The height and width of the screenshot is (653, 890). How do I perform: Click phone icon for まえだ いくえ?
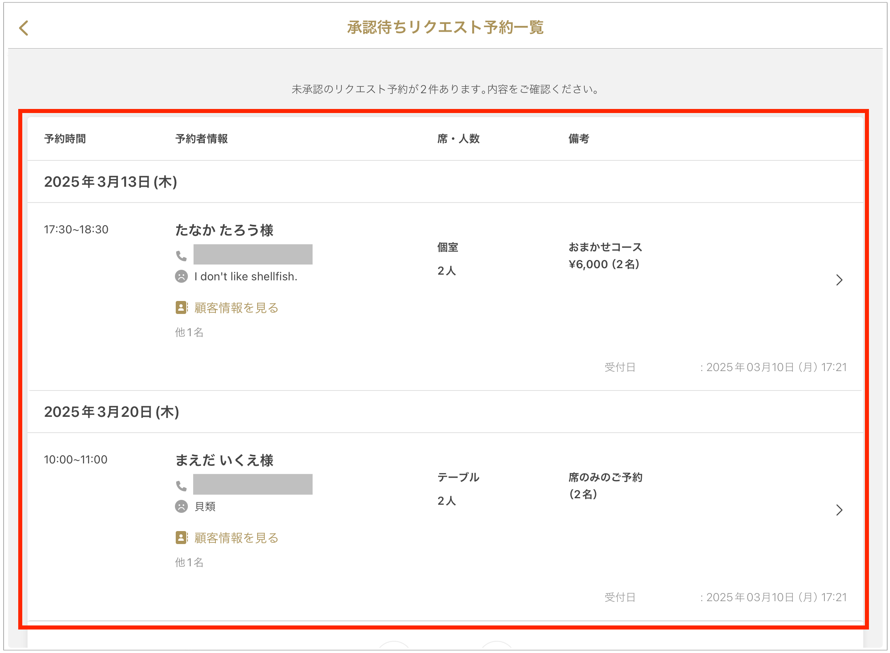point(181,485)
